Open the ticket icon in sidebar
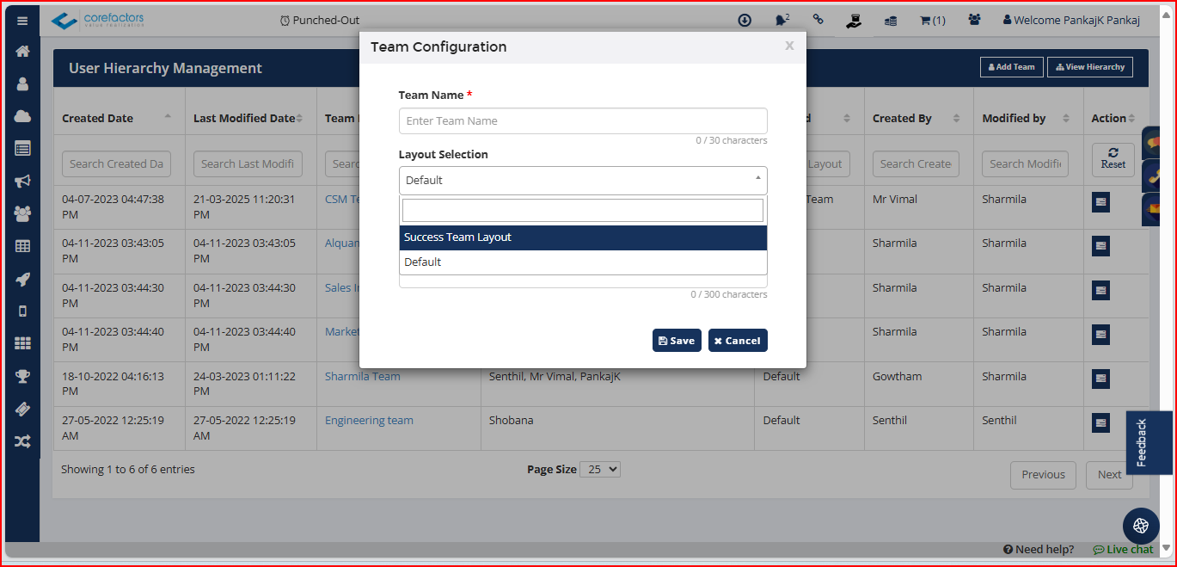Image resolution: width=1177 pixels, height=567 pixels. [x=22, y=409]
